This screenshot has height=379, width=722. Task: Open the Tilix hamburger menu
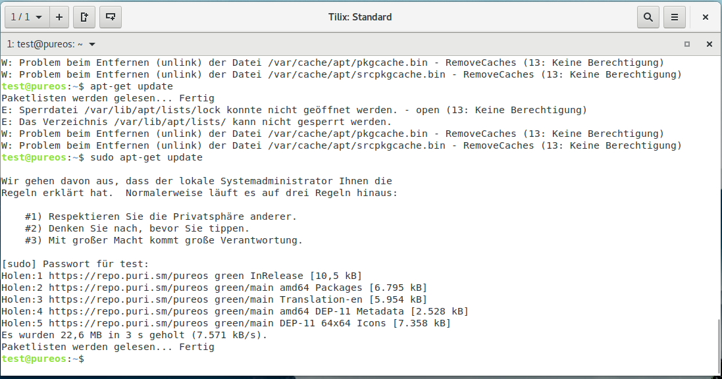(x=674, y=17)
